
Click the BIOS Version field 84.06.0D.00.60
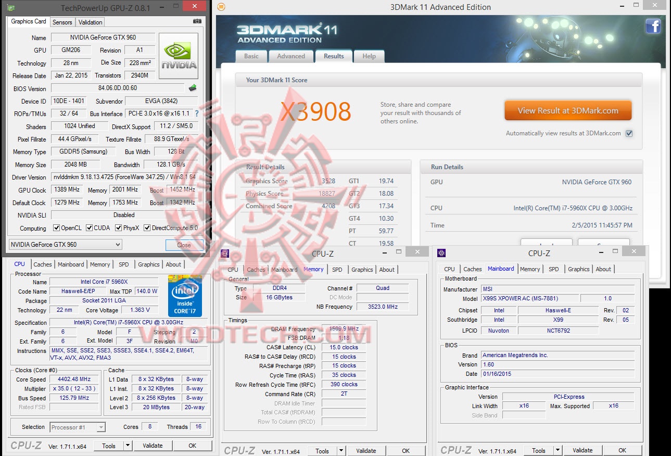coord(118,88)
